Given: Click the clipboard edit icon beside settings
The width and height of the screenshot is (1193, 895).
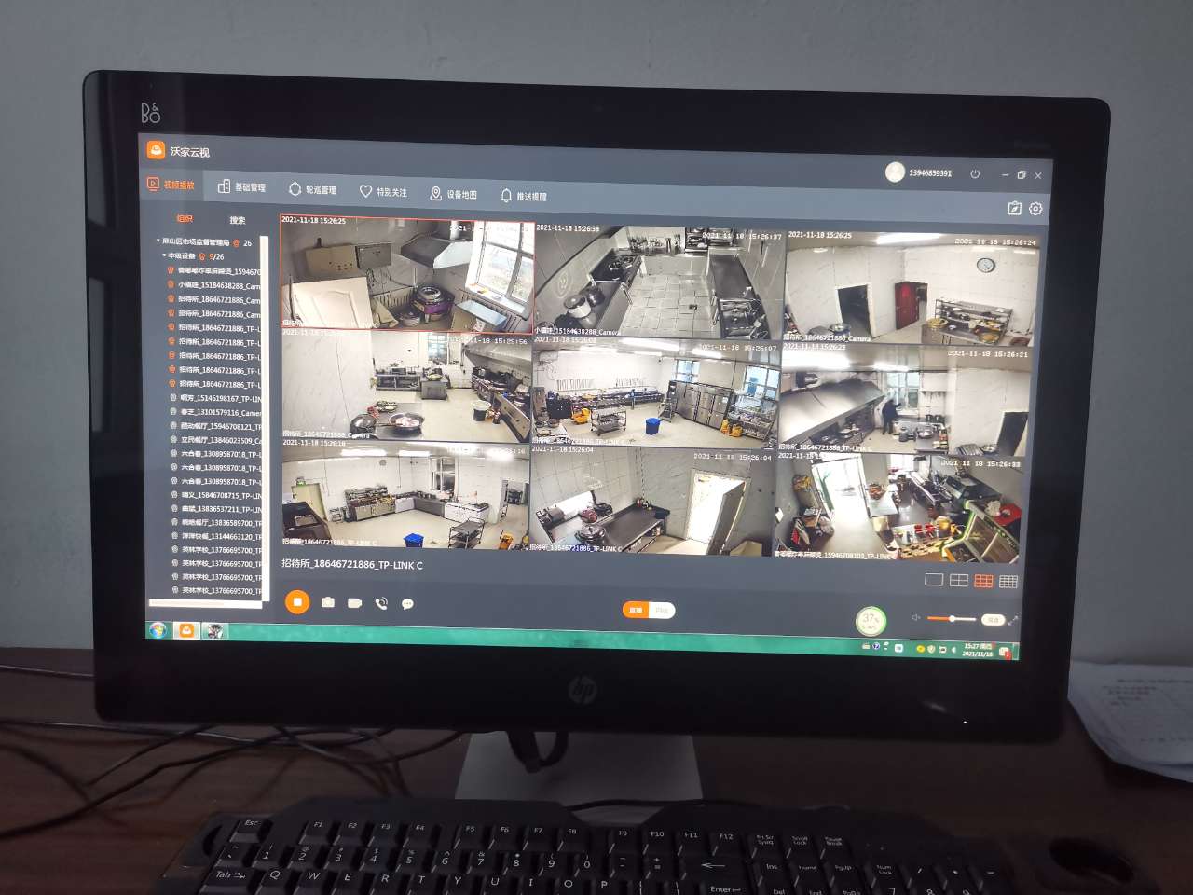Looking at the screenshot, I should click(x=1015, y=209).
